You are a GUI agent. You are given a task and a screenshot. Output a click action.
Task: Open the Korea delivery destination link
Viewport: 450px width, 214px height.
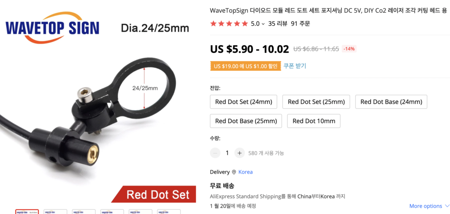246,172
